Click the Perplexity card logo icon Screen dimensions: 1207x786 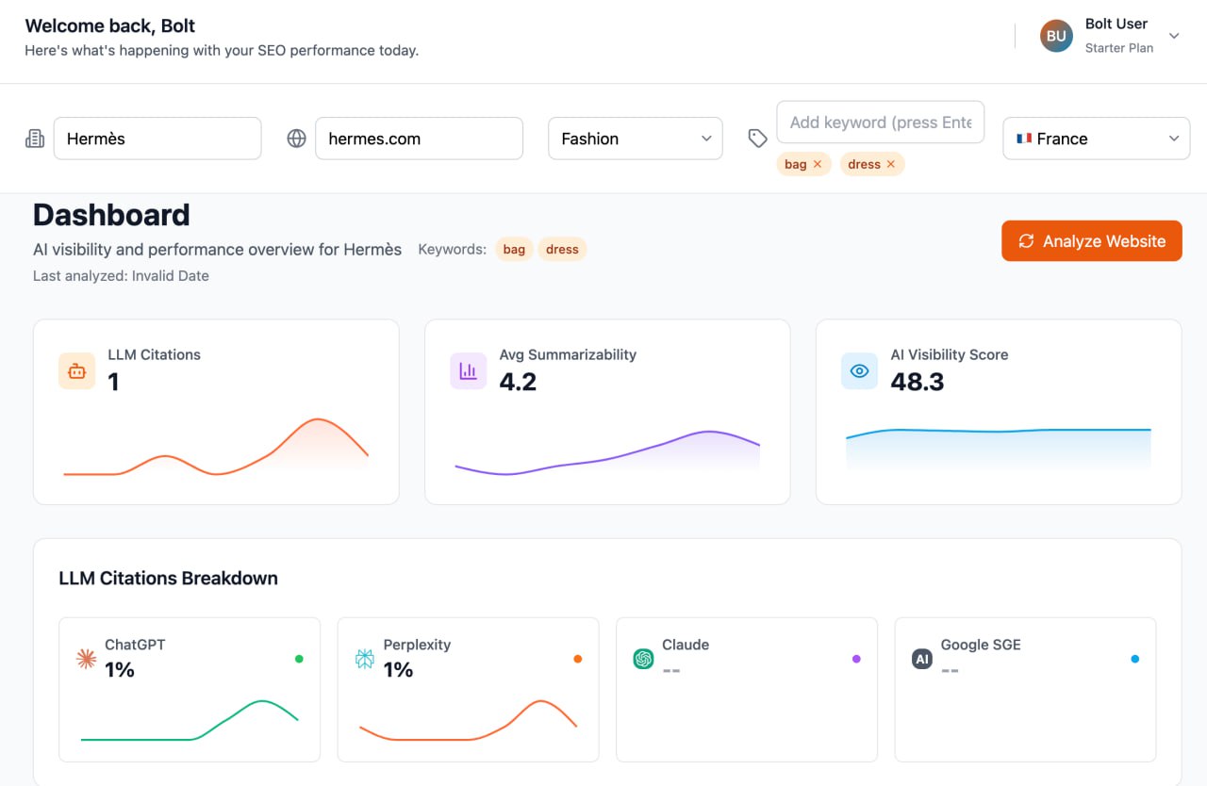[x=365, y=659]
